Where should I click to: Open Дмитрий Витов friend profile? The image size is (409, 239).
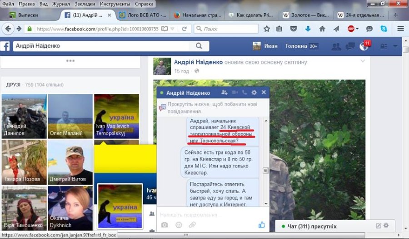70,162
